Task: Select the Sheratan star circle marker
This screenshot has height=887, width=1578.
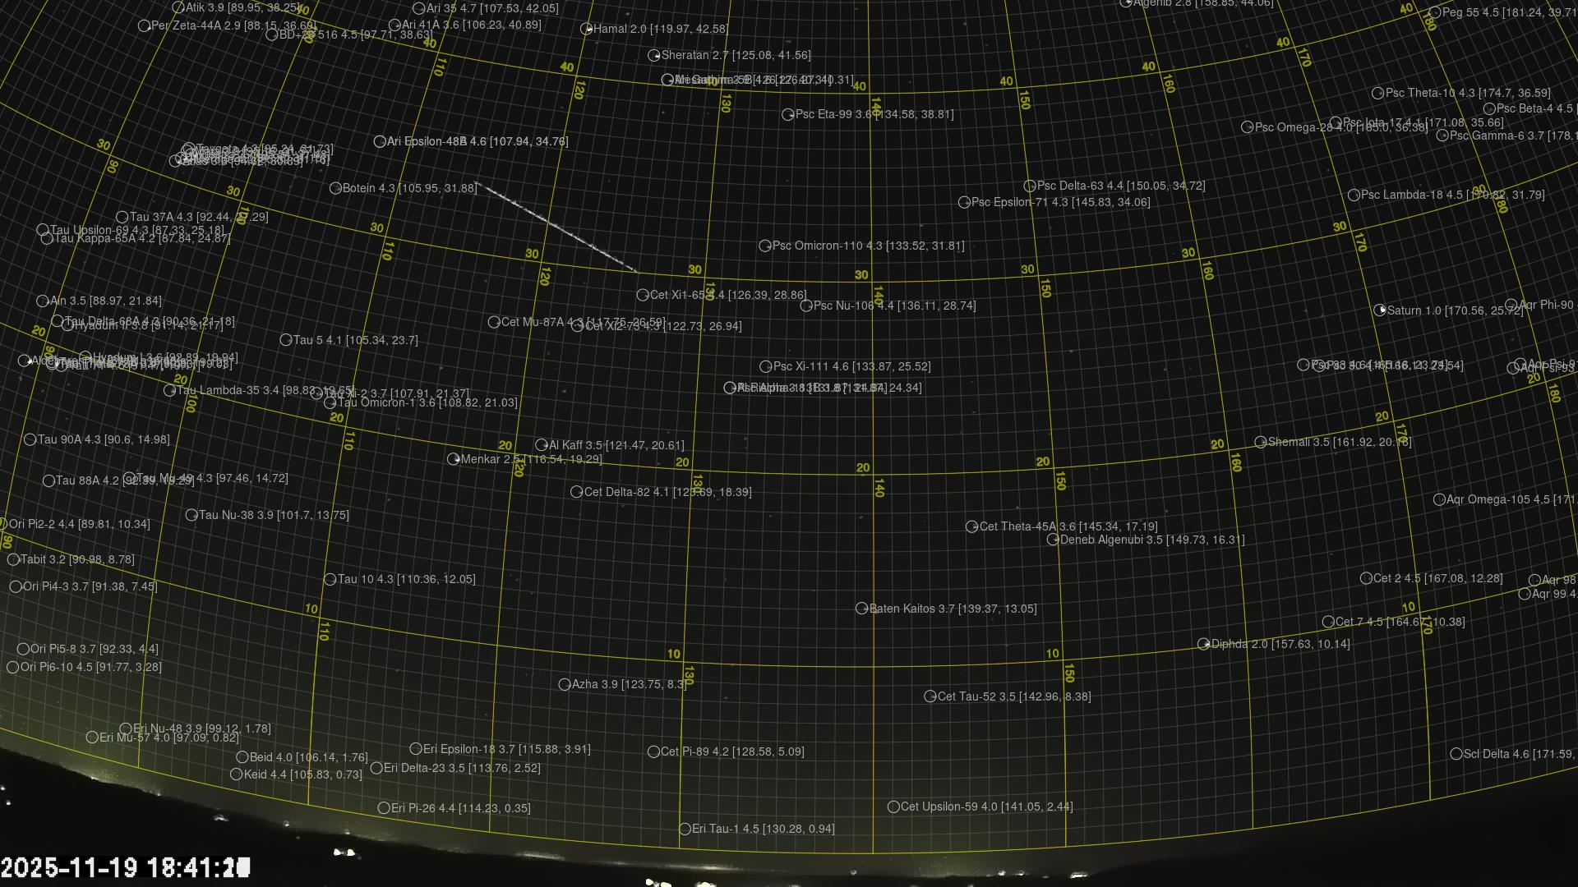Action: click(654, 56)
